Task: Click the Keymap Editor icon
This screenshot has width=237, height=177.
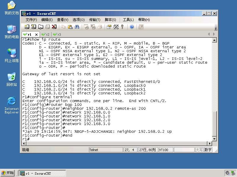Action: pyautogui.click(x=116, y=27)
